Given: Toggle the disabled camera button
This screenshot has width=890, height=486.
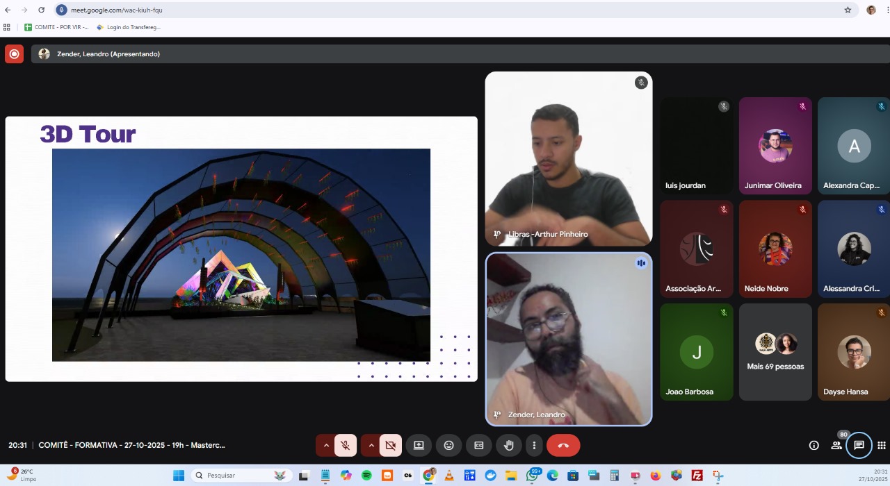Looking at the screenshot, I should pos(391,446).
